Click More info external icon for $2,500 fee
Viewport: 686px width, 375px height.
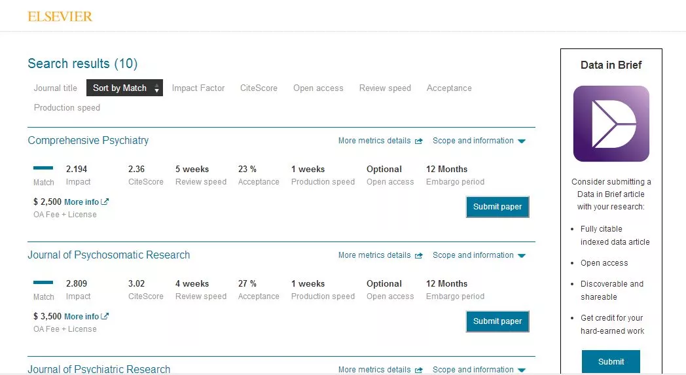pyautogui.click(x=105, y=202)
